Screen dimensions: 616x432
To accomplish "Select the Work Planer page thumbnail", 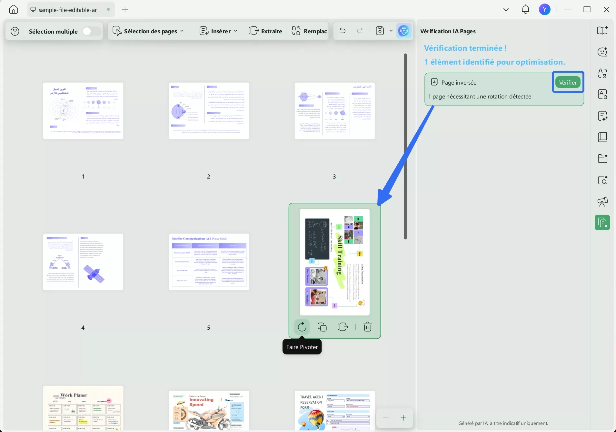I will coord(83,408).
